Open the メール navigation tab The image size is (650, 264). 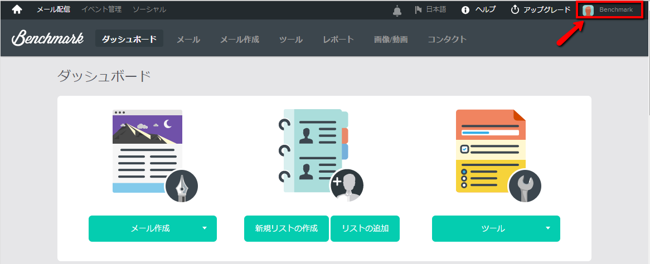(x=188, y=40)
